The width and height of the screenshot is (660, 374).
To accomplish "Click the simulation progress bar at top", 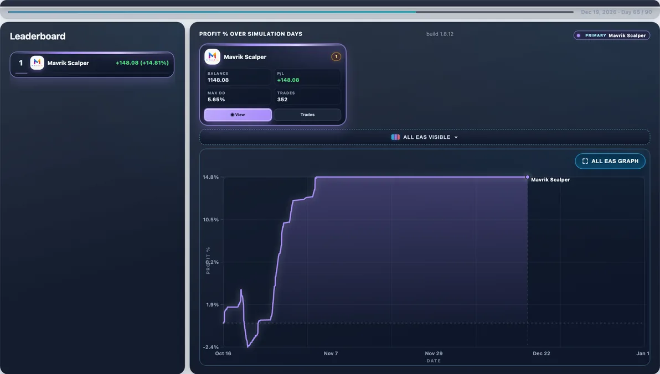I will [291, 12].
